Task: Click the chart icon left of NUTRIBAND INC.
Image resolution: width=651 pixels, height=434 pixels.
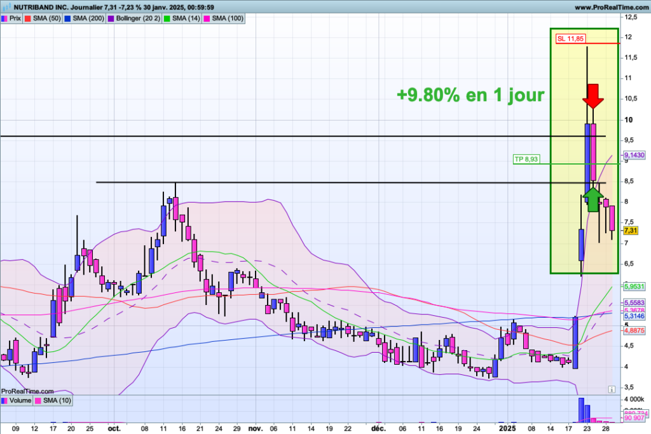Action: click(6, 6)
